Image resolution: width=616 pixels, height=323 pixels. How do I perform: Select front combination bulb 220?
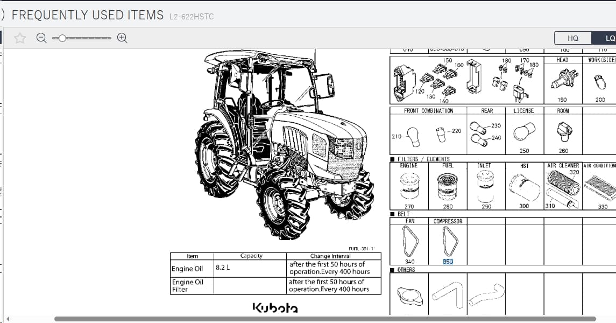tap(441, 134)
